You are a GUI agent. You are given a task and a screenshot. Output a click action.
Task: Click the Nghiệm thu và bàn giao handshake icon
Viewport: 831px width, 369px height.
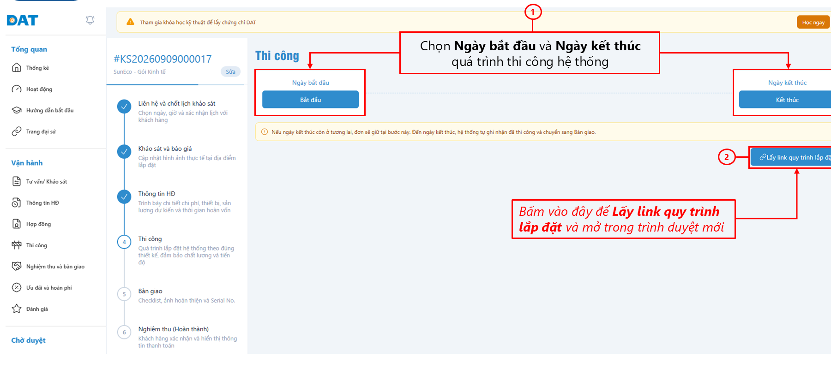click(17, 266)
